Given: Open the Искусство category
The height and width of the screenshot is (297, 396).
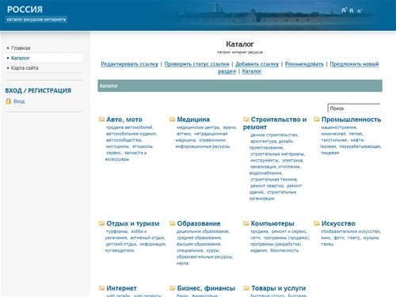Looking at the screenshot, I should pos(338,223).
